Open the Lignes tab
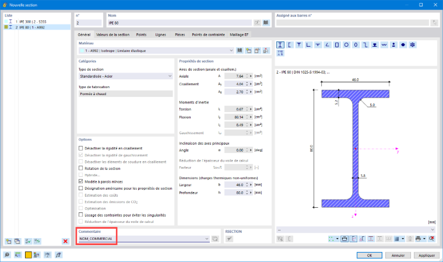 click(x=160, y=34)
